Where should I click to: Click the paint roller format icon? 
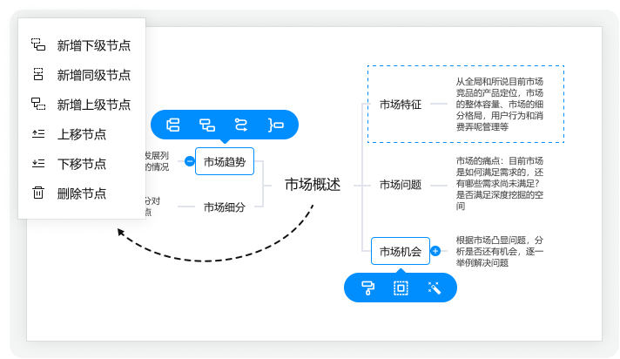(368, 288)
